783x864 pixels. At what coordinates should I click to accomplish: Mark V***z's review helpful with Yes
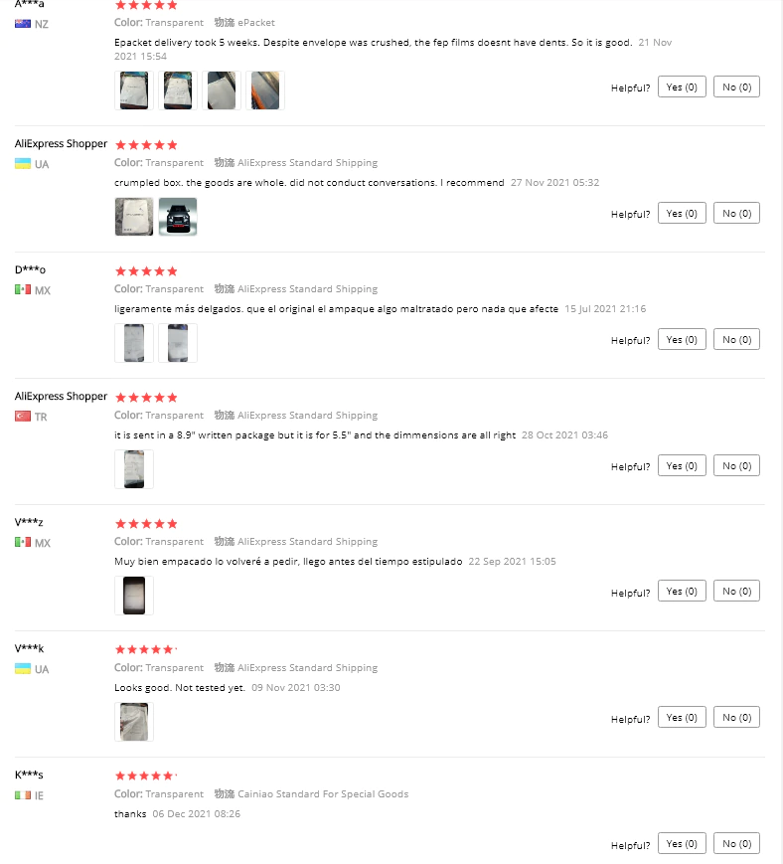(x=682, y=592)
